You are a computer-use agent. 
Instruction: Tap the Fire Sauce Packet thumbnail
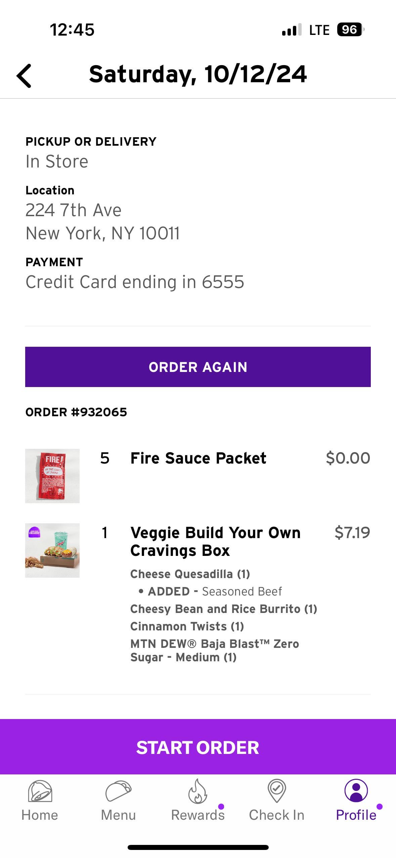(52, 476)
